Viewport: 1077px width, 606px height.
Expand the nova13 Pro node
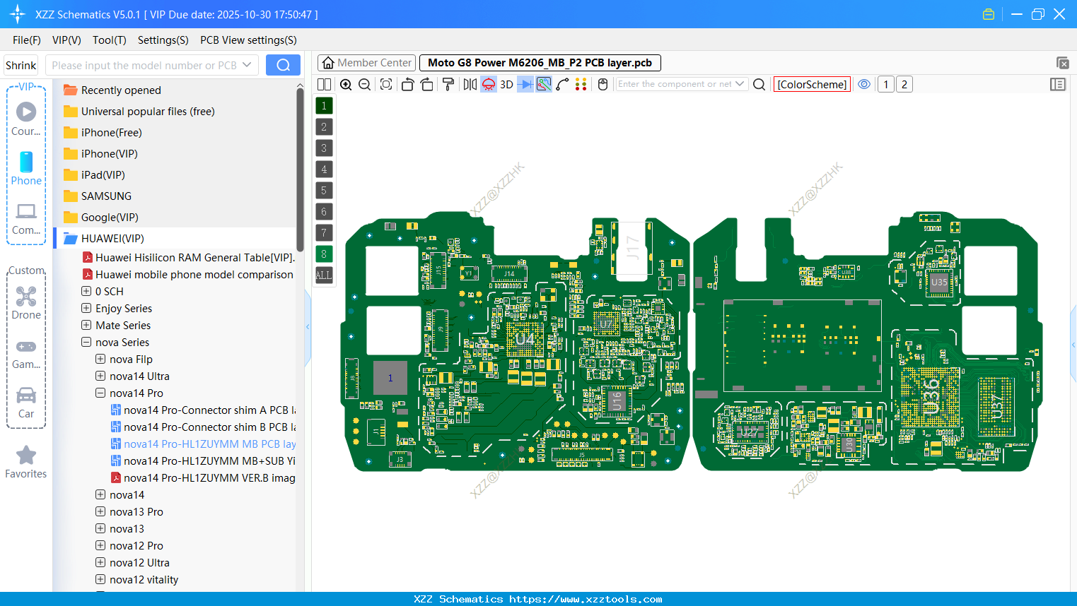click(x=100, y=511)
